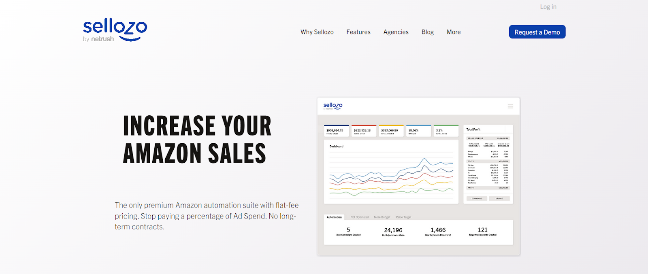Click the 121 Negative Keywords Created stat

[483, 232]
